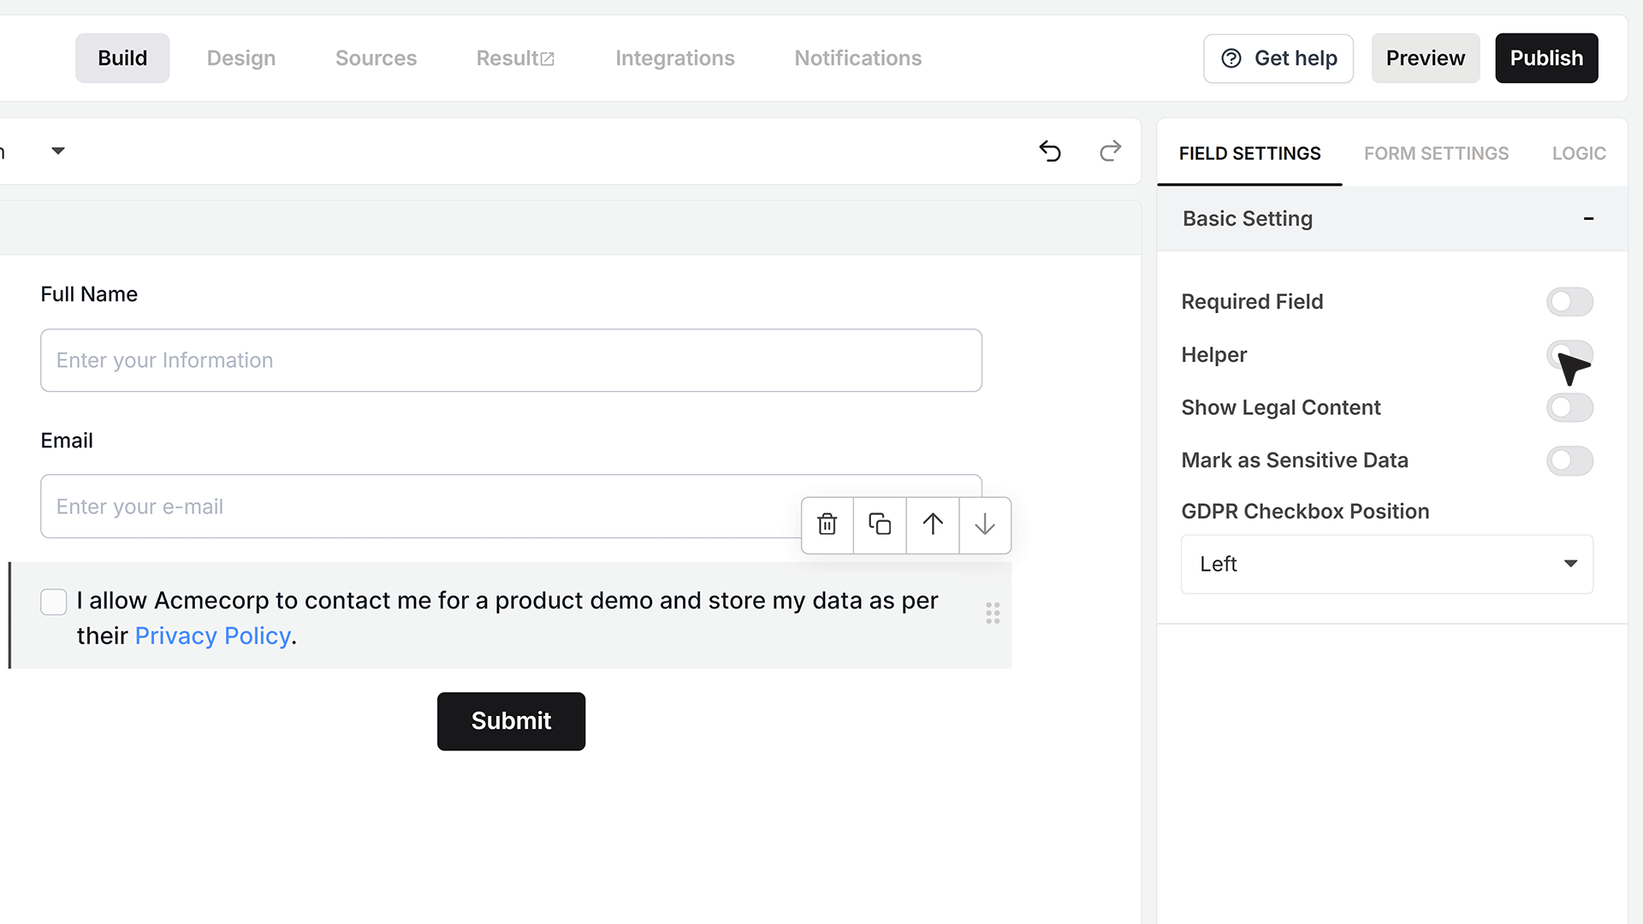1643x924 pixels.
Task: Toggle Mark as Sensitive Data
Action: (1569, 461)
